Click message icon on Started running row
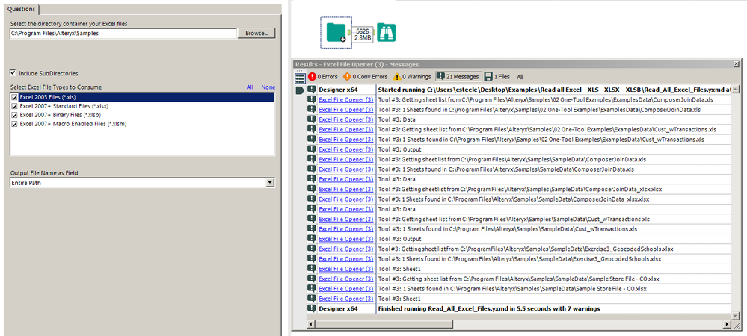747x336 pixels. click(312, 89)
